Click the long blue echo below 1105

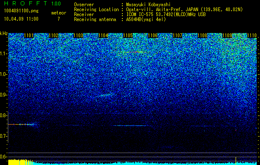130,126
